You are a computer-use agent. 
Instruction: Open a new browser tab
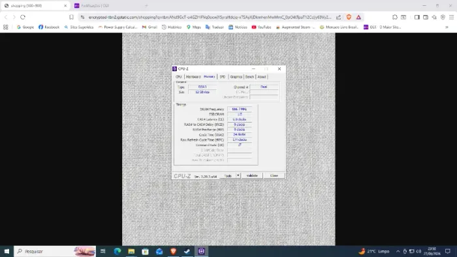(147, 5)
